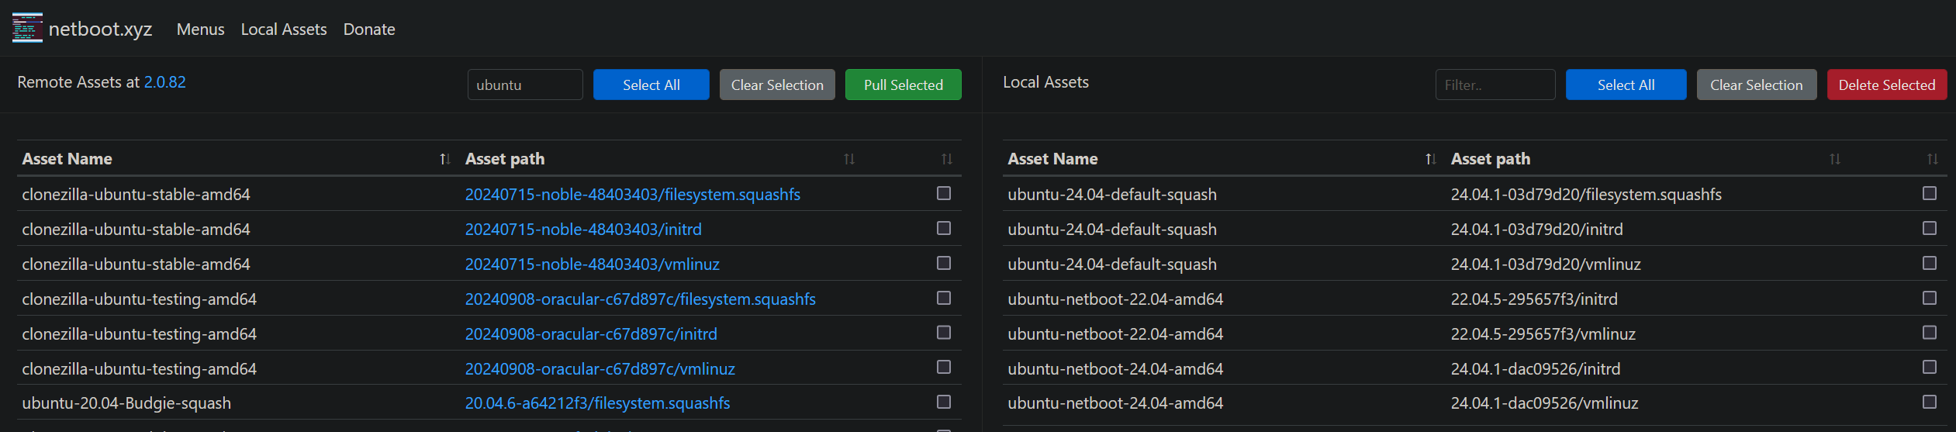Click local path 22.04.5-295657f3/initrd
This screenshot has width=1956, height=432.
pos(1534,299)
